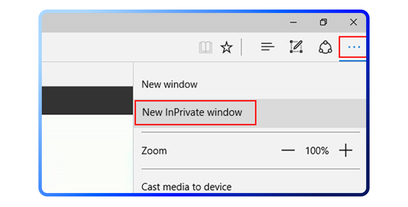This screenshot has width=408, height=207.
Task: Click the black page header banner
Action: (x=88, y=100)
